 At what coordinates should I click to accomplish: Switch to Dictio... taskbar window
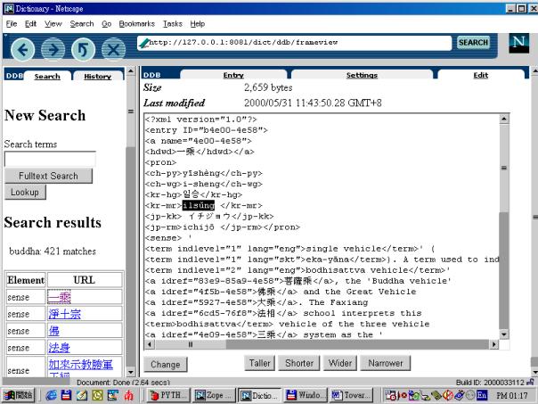(x=259, y=395)
